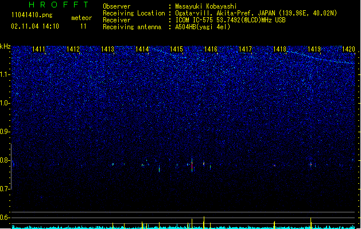The height and width of the screenshot is (229, 361).
Task: Click time marker 1419
Action: (315, 49)
